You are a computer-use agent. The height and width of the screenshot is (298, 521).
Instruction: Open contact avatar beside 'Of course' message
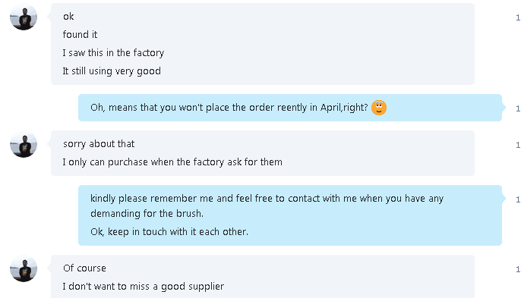(24, 268)
